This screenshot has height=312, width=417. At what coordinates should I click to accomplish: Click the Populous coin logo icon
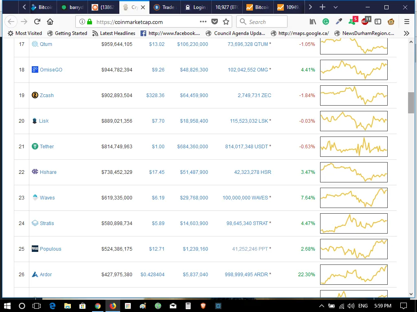[35, 249]
